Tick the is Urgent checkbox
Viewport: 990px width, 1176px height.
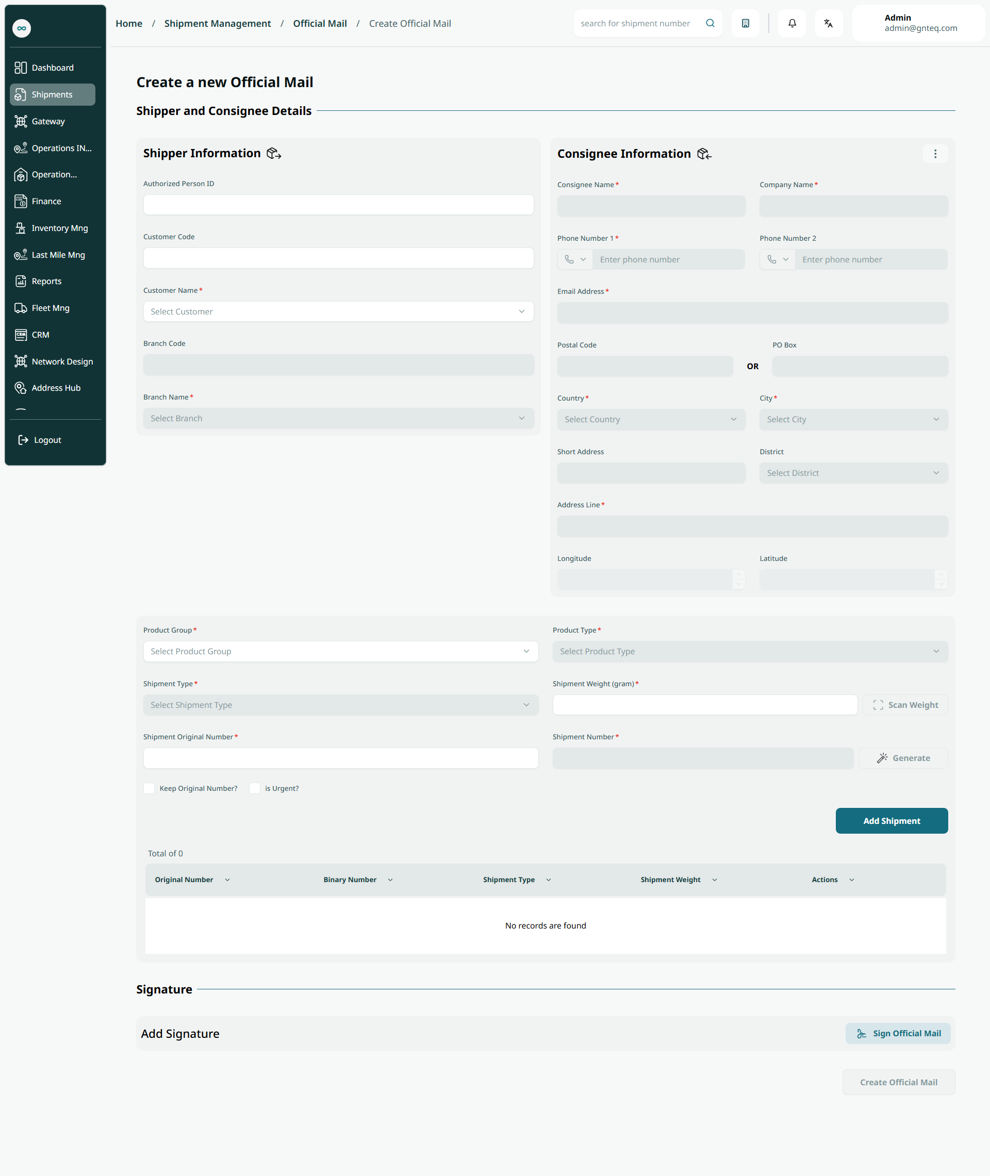(x=254, y=788)
